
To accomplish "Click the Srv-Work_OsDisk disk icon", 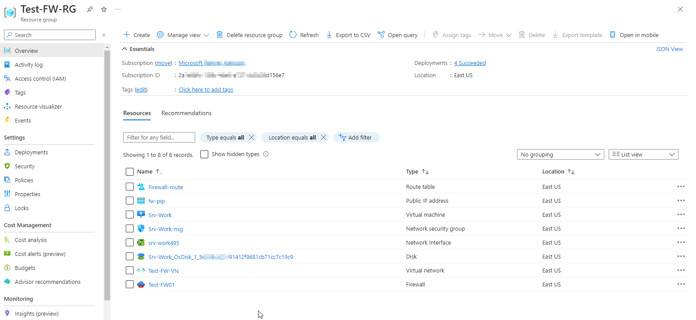I will (141, 256).
